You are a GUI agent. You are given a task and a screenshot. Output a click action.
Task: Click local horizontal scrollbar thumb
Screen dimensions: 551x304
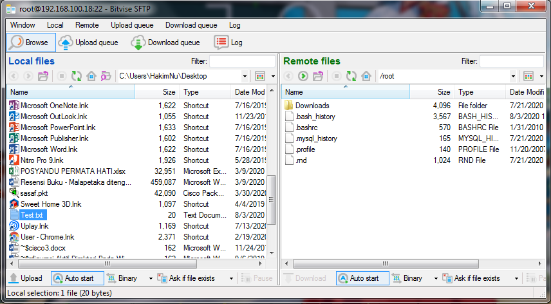click(x=107, y=263)
